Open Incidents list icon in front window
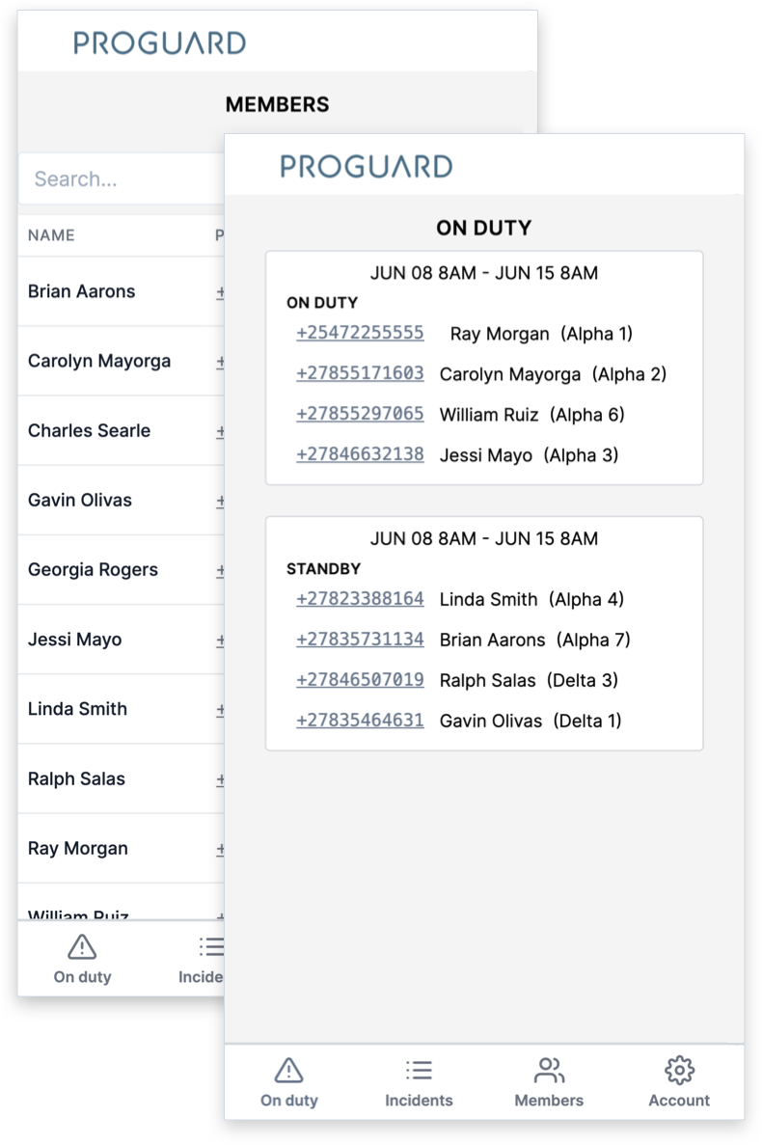This screenshot has height=1145, width=762. click(x=419, y=1071)
